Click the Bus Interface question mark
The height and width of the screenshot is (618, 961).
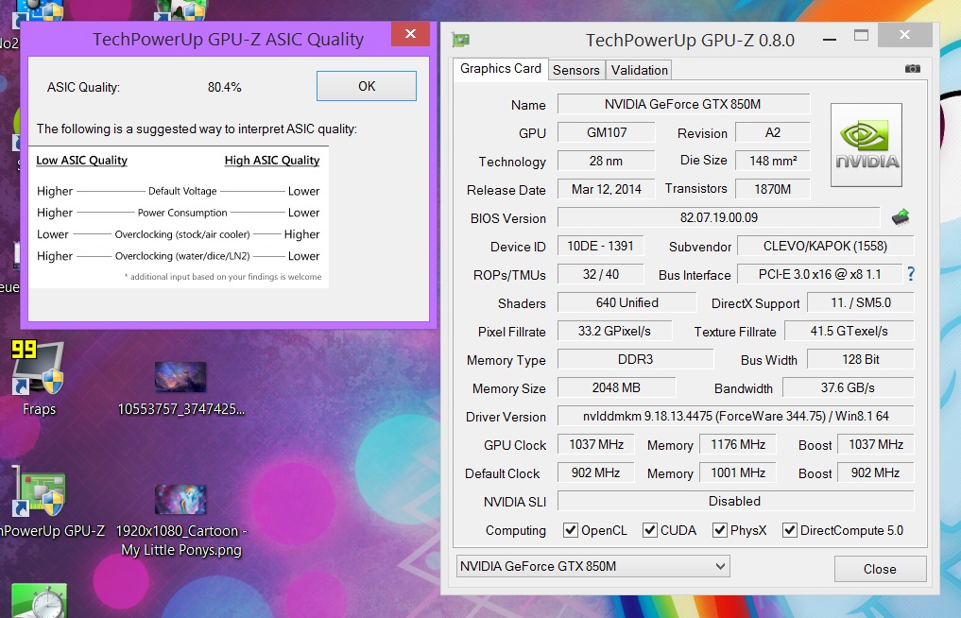911,274
